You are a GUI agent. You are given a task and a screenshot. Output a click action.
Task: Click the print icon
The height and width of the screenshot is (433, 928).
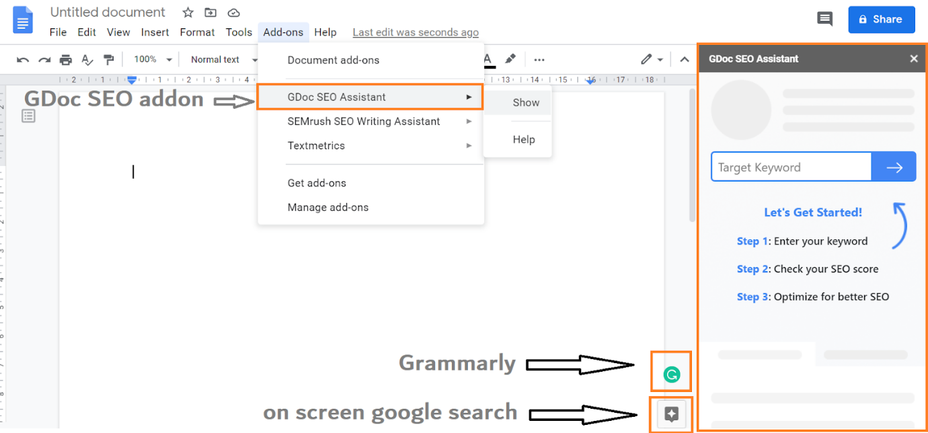(x=66, y=60)
